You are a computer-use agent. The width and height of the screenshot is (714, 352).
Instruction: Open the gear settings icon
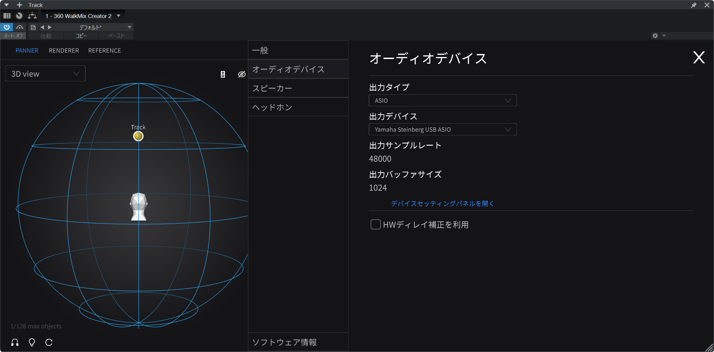point(655,36)
